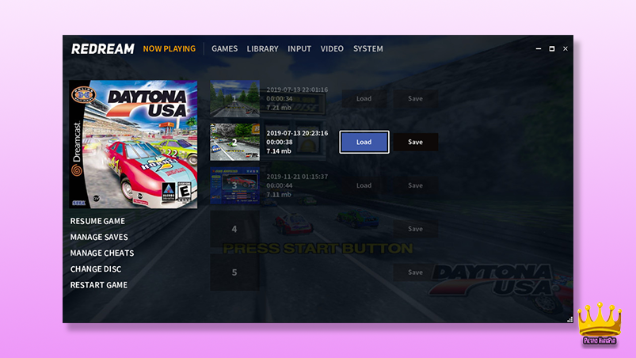The width and height of the screenshot is (636, 358).
Task: Click Resume Game
Action: 97,221
